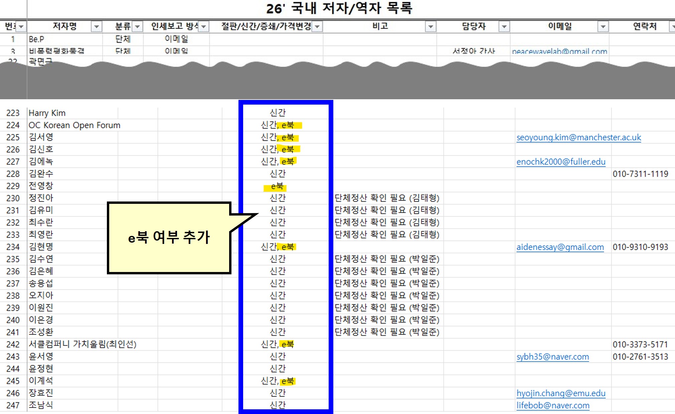The height and width of the screenshot is (414, 675).
Task: Select 단체 category cell of Be.P
Action: pyautogui.click(x=123, y=39)
